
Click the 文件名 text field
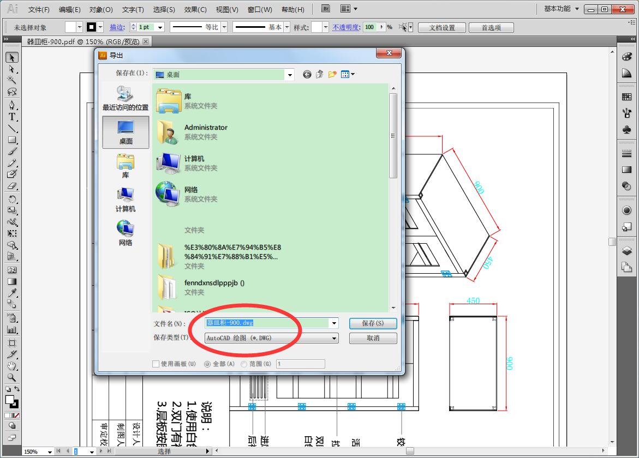pos(267,323)
